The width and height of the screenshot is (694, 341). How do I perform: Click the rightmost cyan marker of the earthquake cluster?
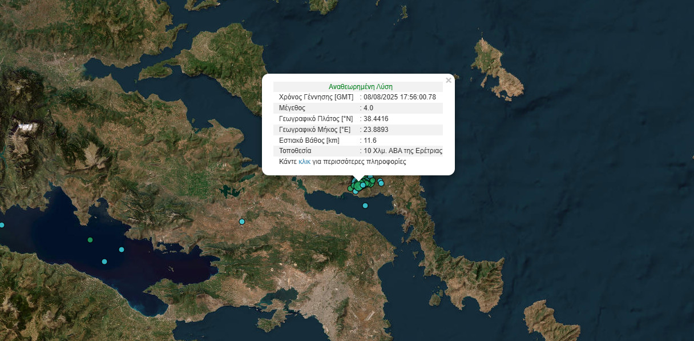(381, 183)
